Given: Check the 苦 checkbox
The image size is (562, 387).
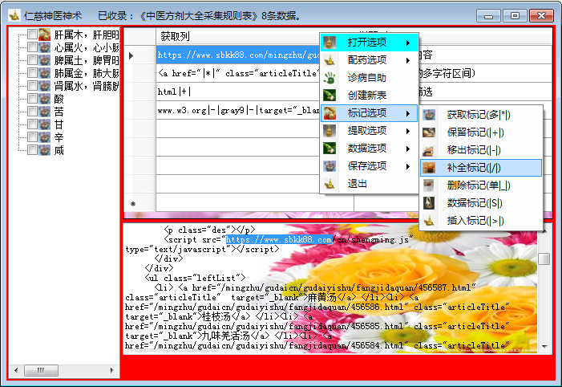Looking at the screenshot, I should [x=32, y=112].
